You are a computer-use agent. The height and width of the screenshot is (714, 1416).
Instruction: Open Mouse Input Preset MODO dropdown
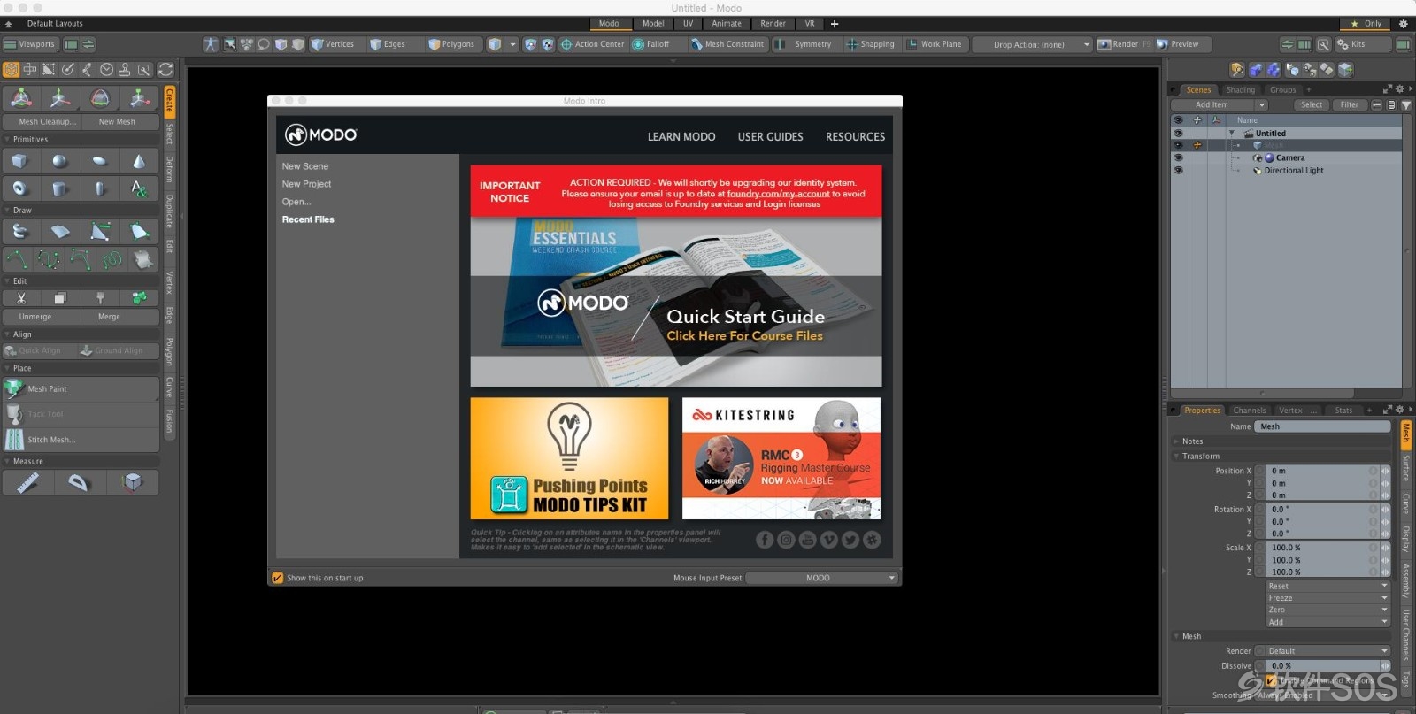coord(822,578)
